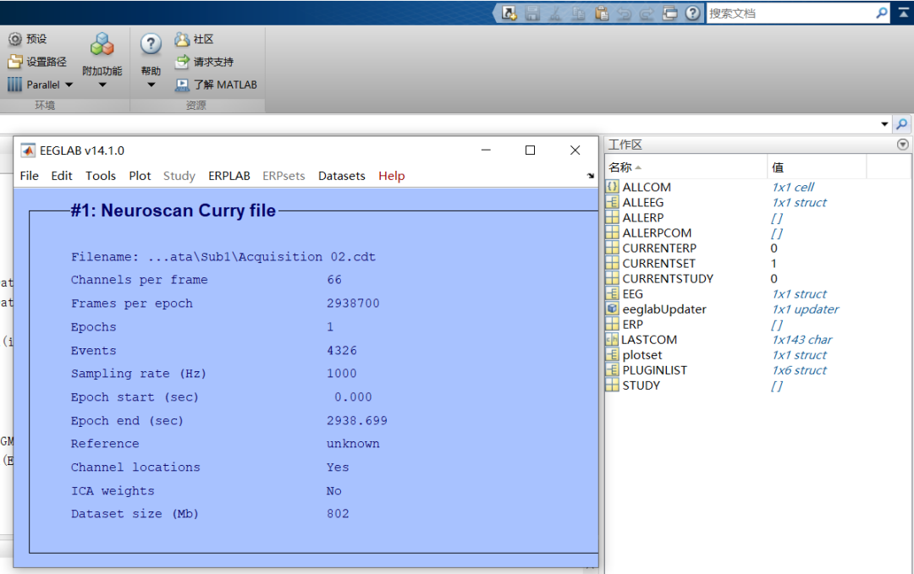The width and height of the screenshot is (914, 574).
Task: Maximize the EEGLAB window
Action: [x=530, y=150]
